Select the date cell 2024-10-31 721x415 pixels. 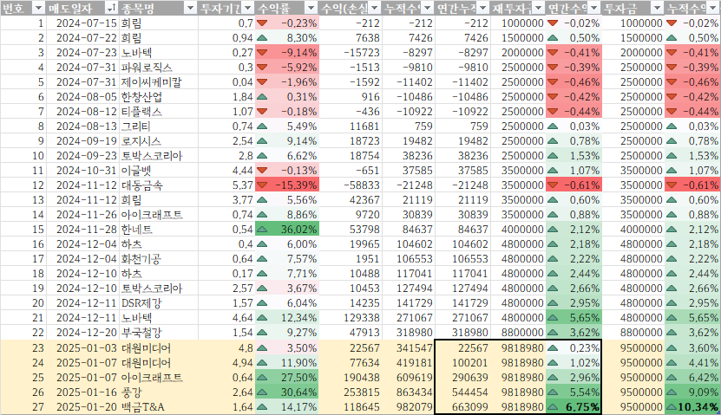[82, 171]
